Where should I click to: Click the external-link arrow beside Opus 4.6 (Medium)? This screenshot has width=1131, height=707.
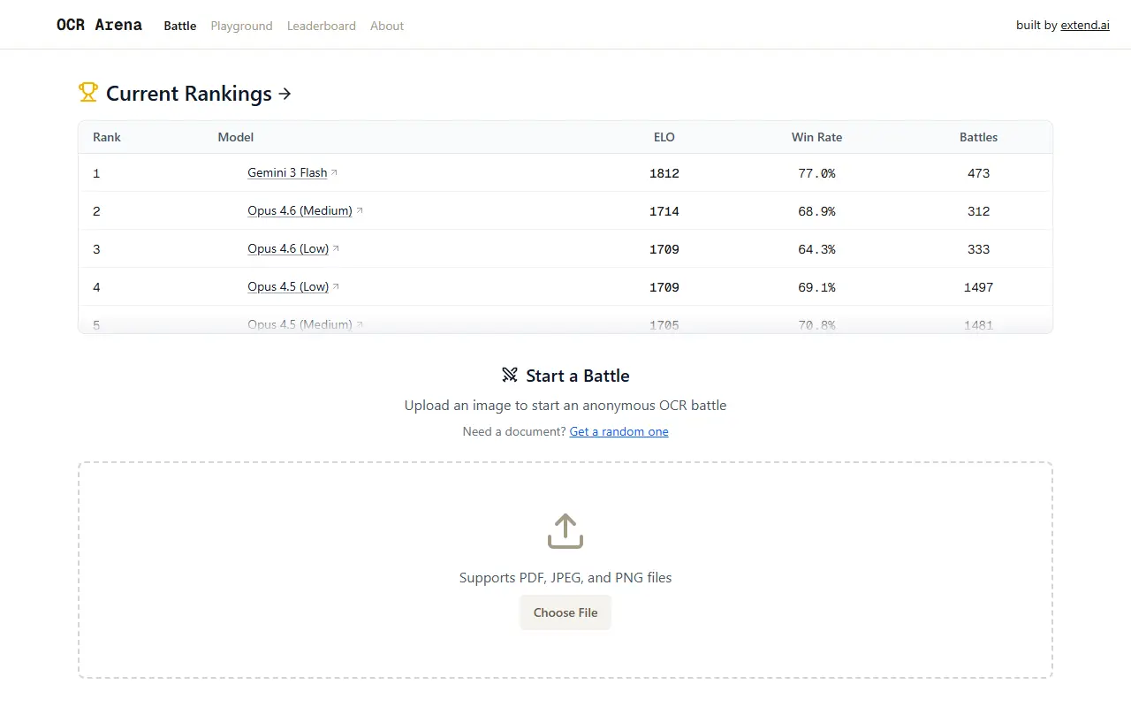point(360,211)
